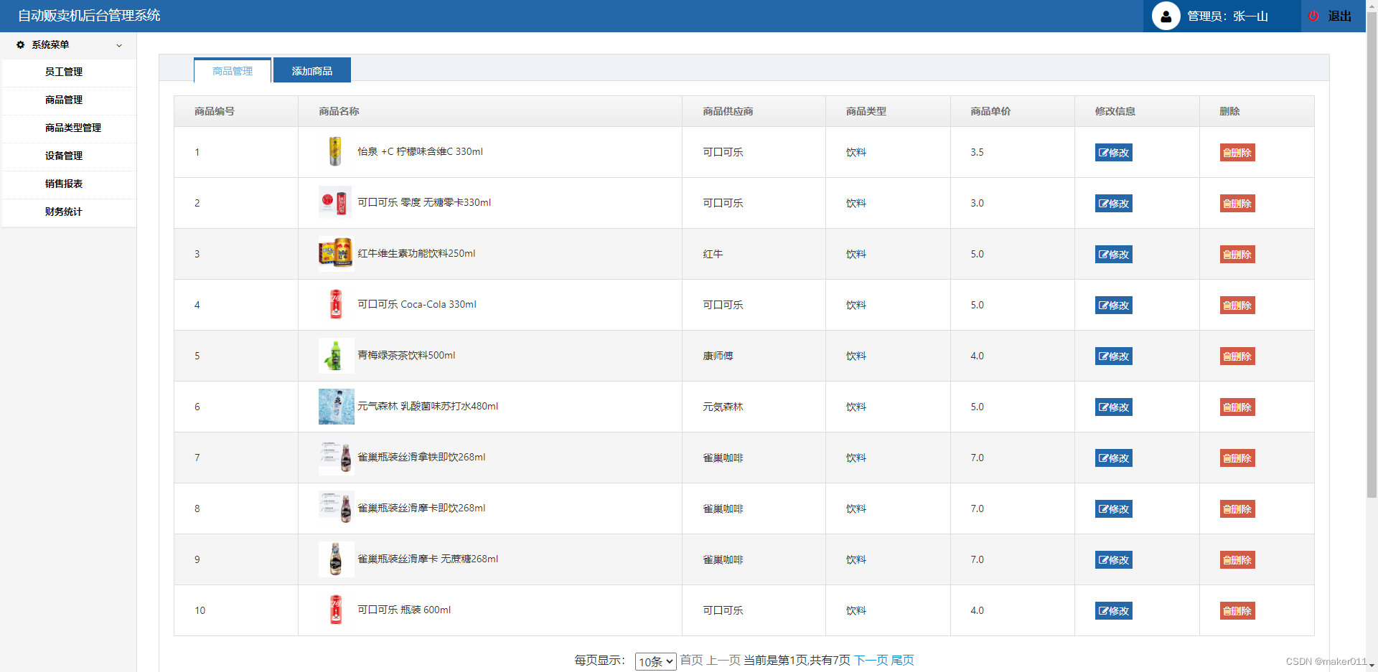Click the 青梅绿茶 bottle thumbnail

pyautogui.click(x=336, y=356)
